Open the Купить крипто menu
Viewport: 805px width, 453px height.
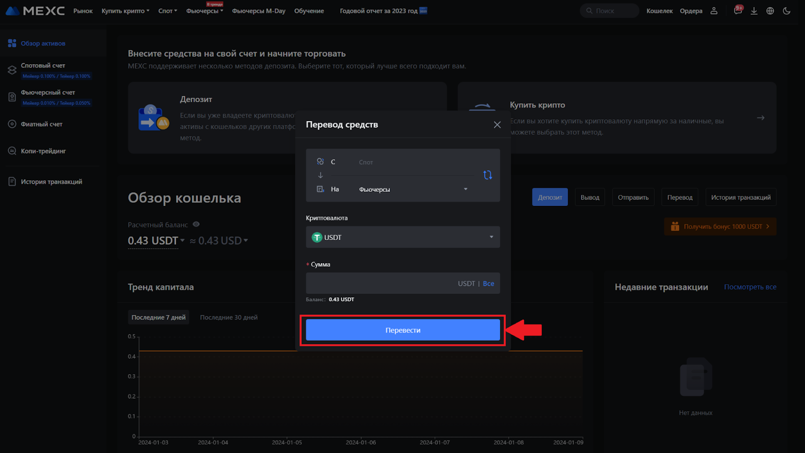pos(125,11)
